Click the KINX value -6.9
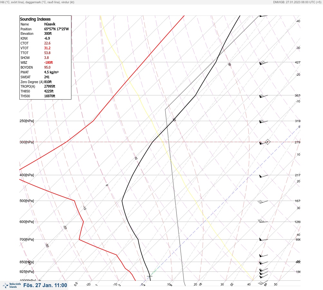The width and height of the screenshot is (323, 290). [x=47, y=38]
